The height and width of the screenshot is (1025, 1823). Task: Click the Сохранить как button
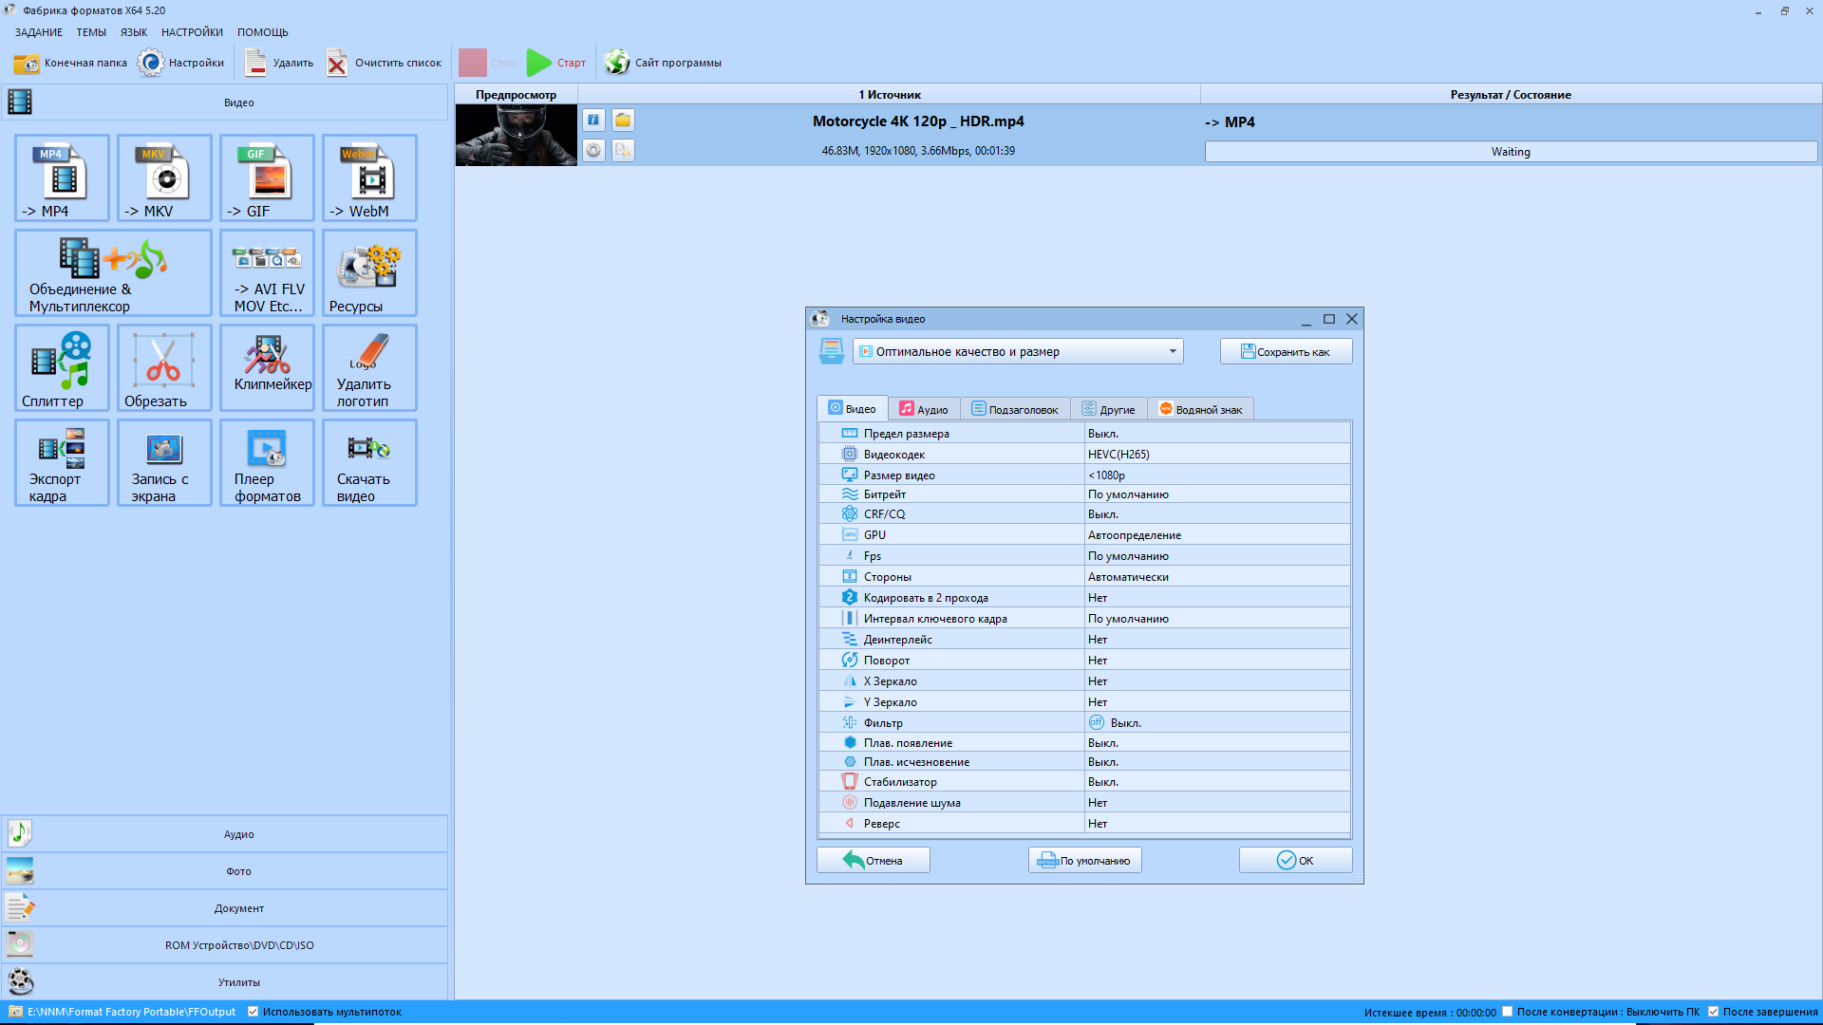1286,352
